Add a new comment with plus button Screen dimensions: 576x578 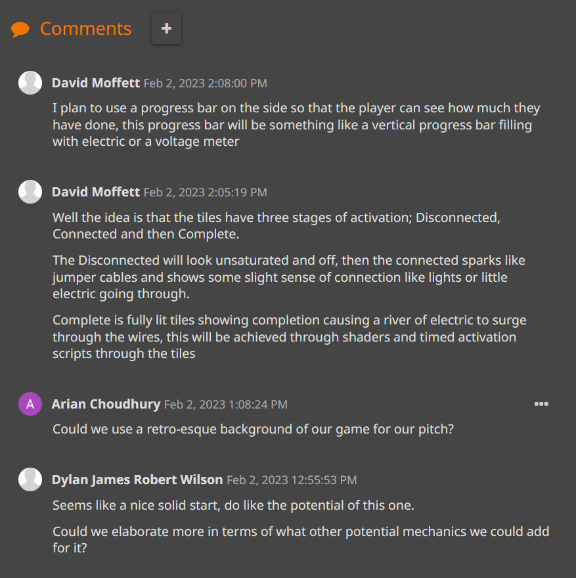pyautogui.click(x=166, y=29)
